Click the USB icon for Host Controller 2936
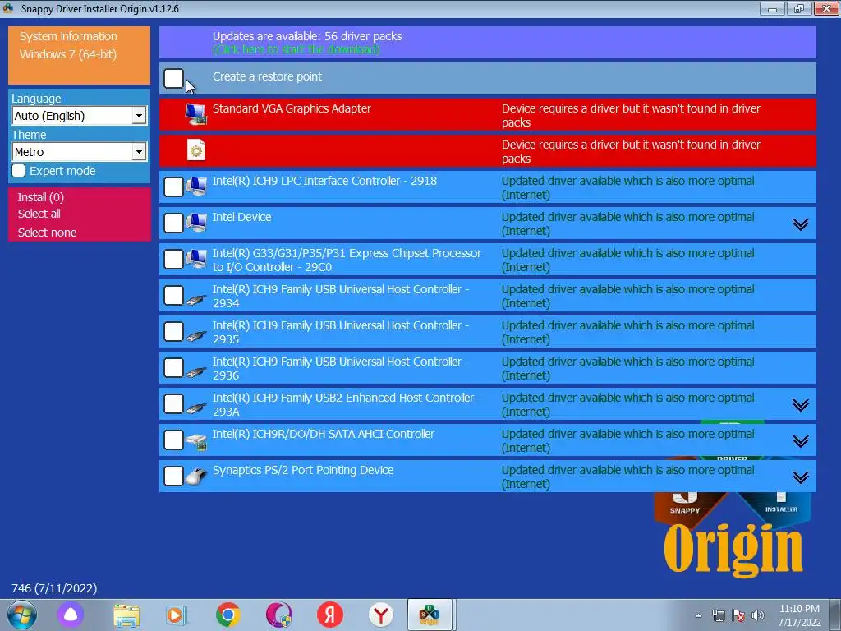The height and width of the screenshot is (631, 841). coord(196,371)
